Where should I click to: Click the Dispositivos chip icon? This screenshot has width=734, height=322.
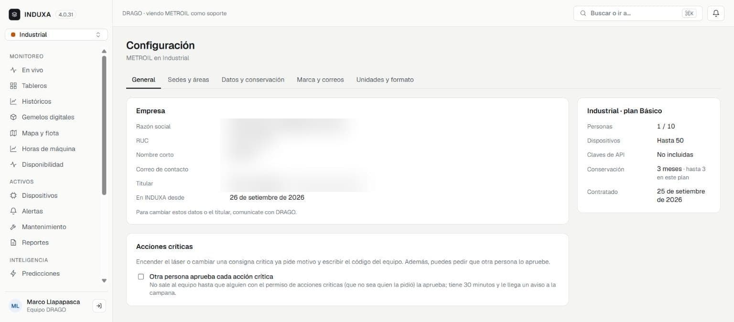coord(13,196)
